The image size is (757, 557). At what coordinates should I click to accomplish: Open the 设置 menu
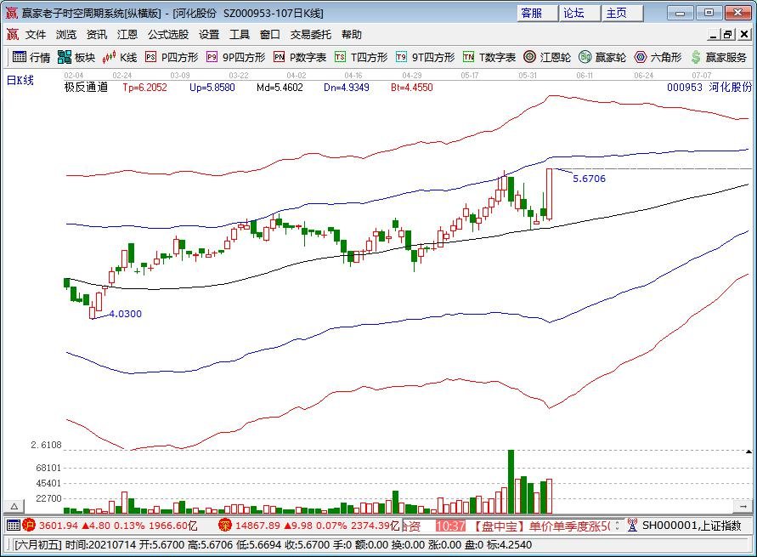point(209,35)
